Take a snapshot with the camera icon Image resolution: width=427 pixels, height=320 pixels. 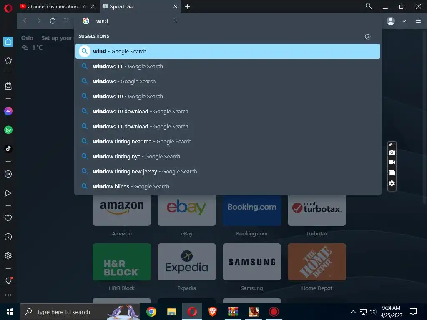click(x=392, y=152)
